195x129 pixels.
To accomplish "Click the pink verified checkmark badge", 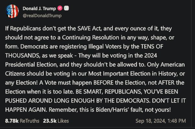I will [x=60, y=8].
